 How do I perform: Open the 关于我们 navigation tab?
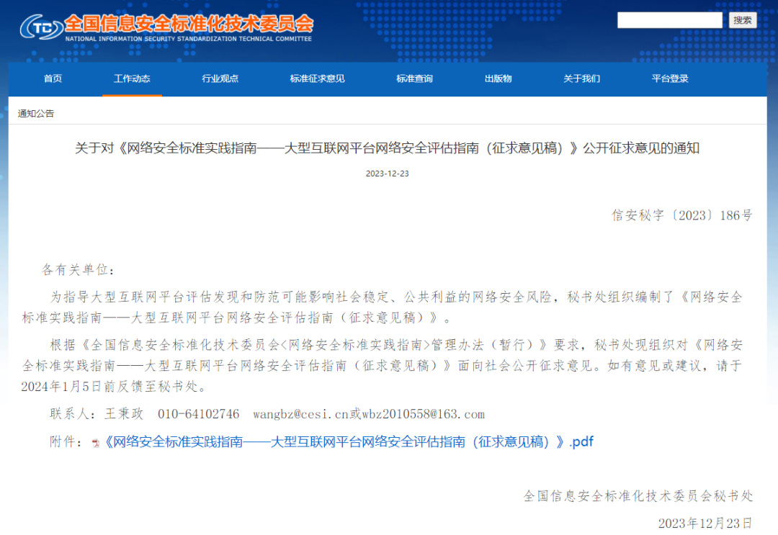581,78
